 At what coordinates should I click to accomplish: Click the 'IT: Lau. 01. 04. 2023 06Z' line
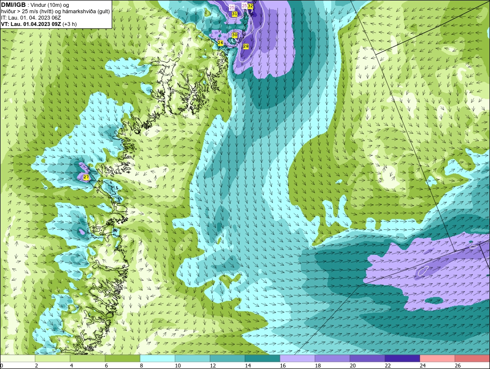click(30, 18)
